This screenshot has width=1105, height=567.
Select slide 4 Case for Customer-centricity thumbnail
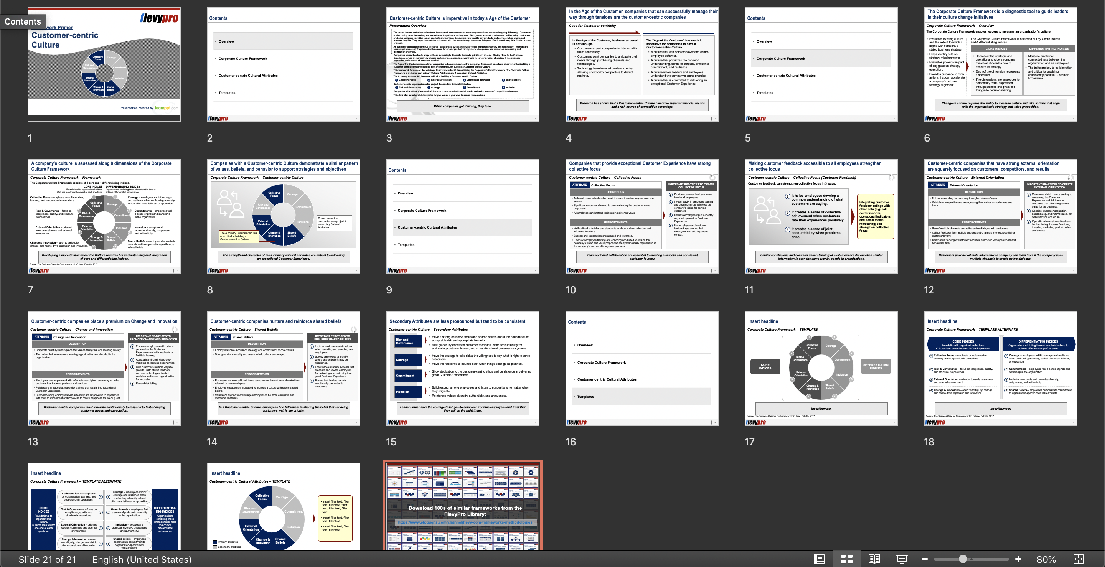642,64
